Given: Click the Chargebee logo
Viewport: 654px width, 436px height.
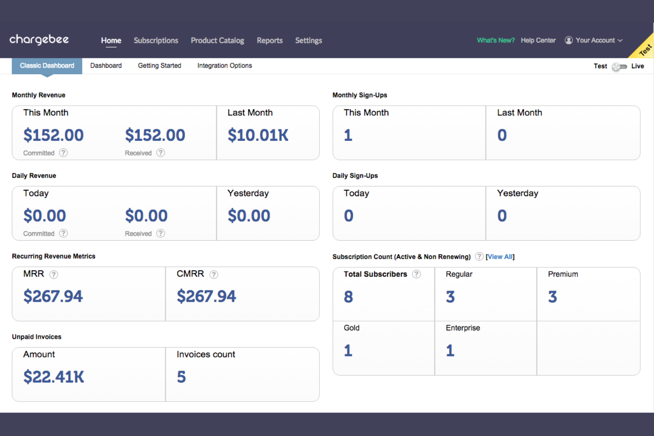Looking at the screenshot, I should 39,40.
